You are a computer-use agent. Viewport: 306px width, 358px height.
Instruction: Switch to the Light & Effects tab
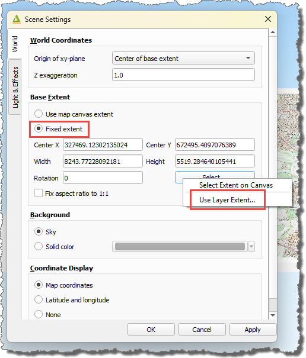[15, 87]
